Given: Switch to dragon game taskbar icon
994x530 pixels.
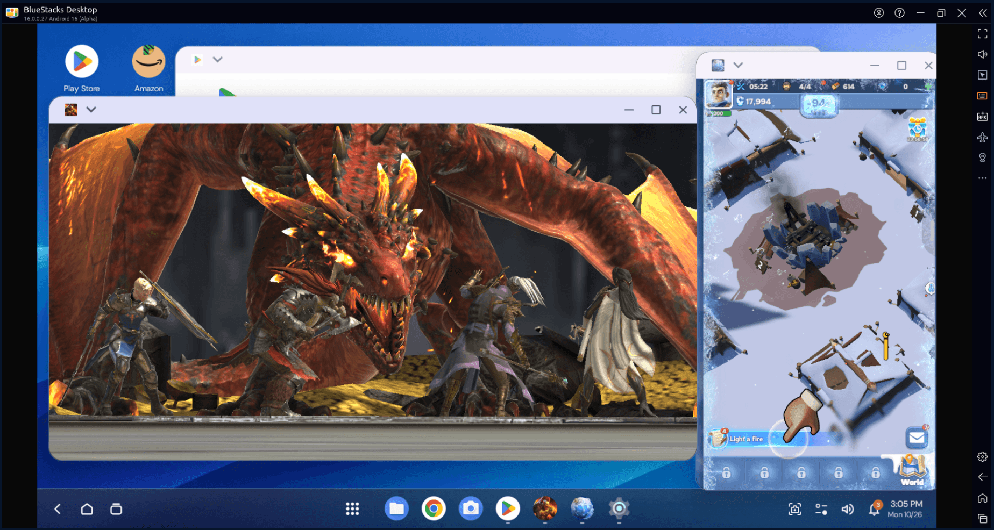Looking at the screenshot, I should click(545, 508).
